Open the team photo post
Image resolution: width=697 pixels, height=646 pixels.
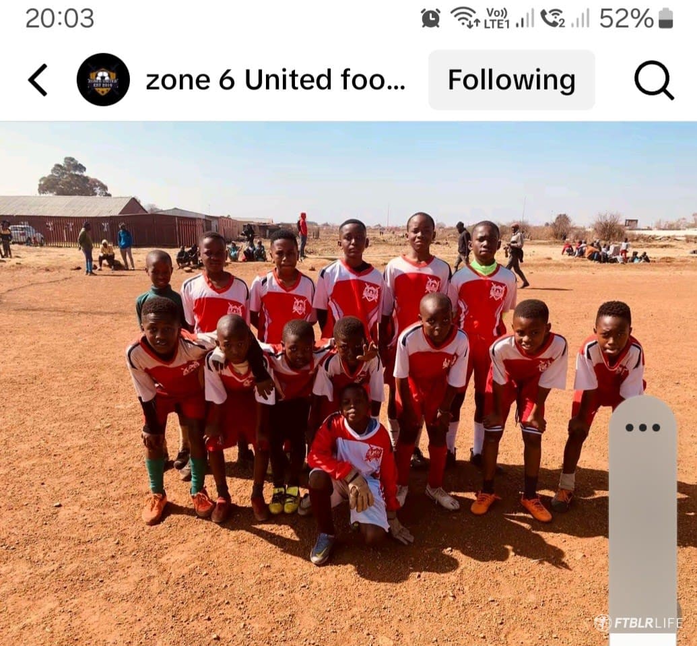pos(349,384)
